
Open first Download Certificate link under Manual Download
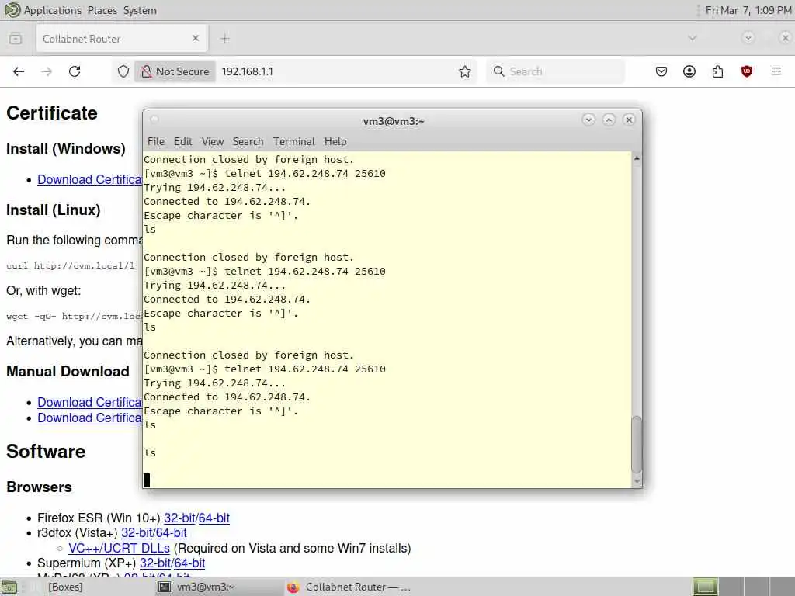click(89, 402)
